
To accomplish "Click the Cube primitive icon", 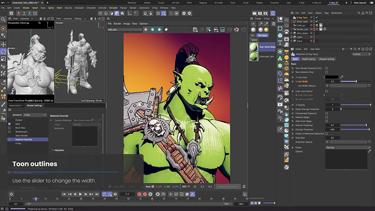I will tap(280, 36).
